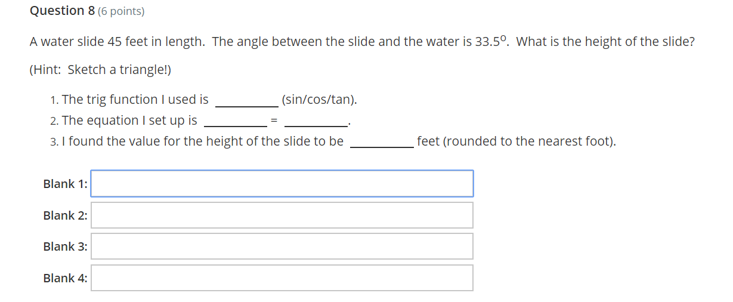Click statement 2 "The equation I set up is"
733x302 pixels.
129,121
